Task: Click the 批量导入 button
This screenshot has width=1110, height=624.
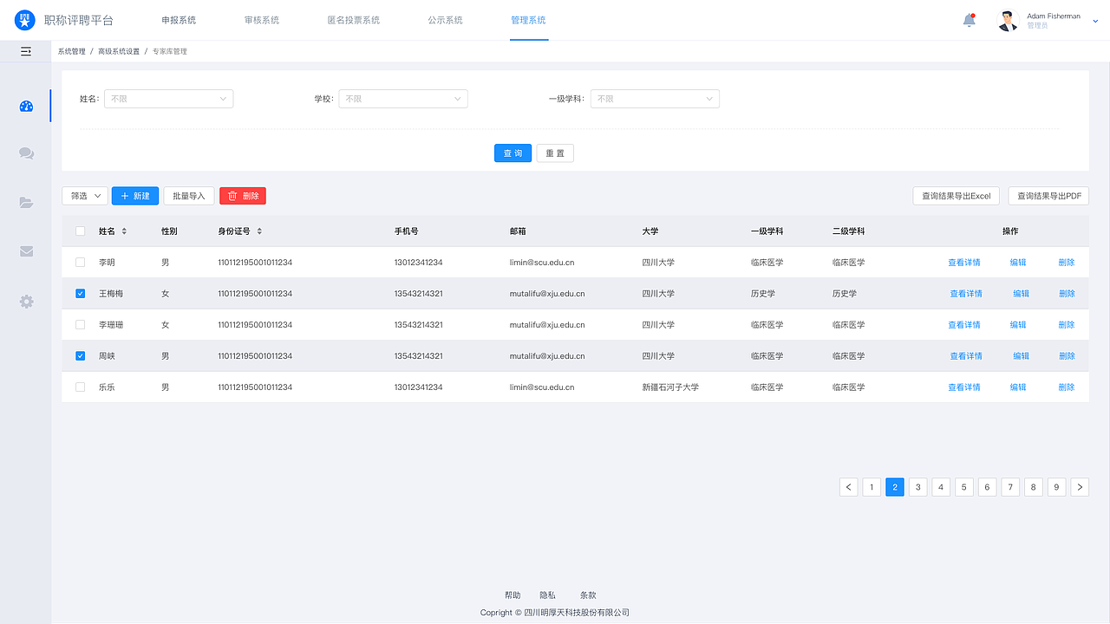Action: tap(189, 196)
